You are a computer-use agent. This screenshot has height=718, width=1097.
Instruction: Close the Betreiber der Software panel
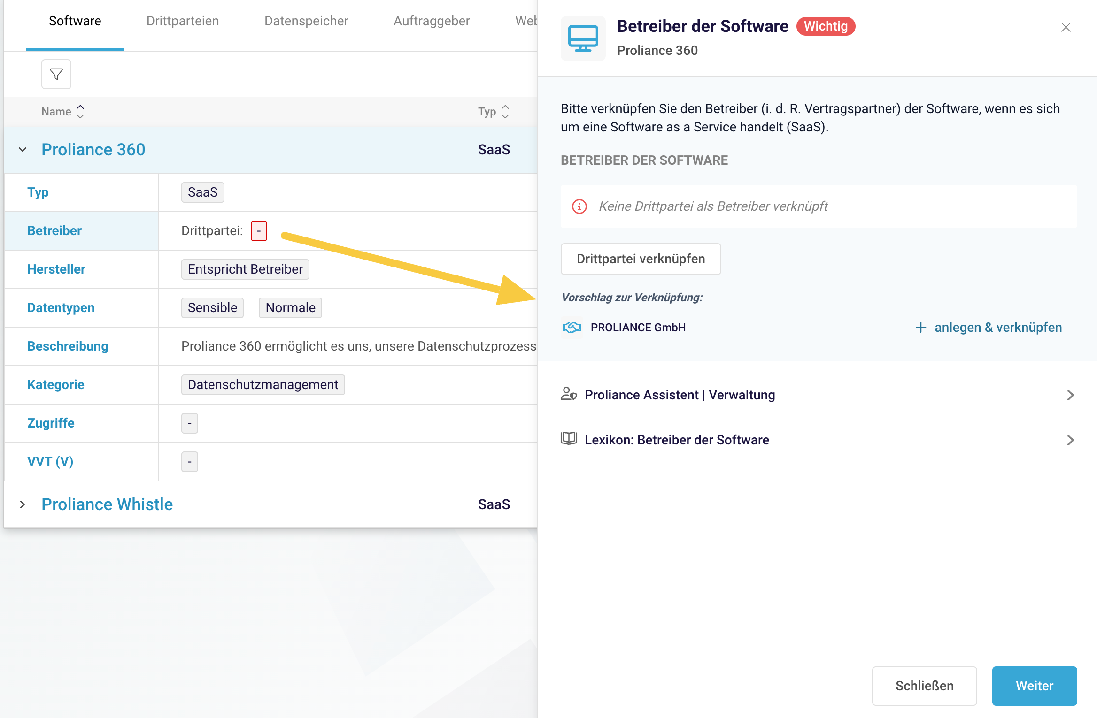point(1066,27)
